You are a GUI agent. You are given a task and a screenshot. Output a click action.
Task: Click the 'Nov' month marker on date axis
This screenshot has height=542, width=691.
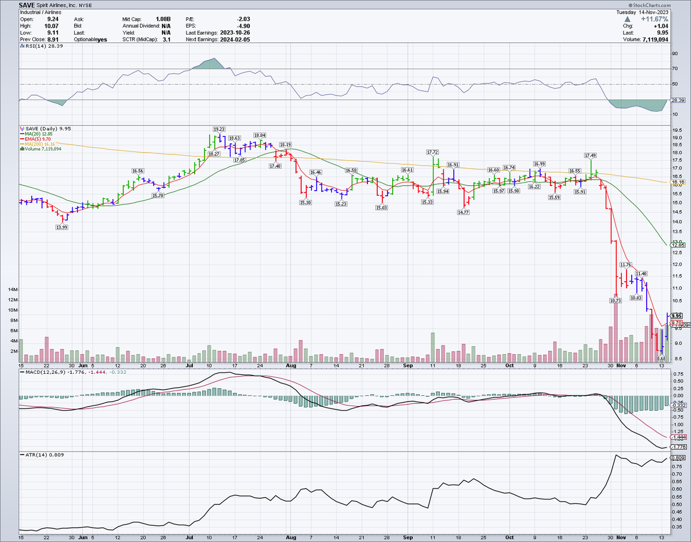pyautogui.click(x=620, y=365)
